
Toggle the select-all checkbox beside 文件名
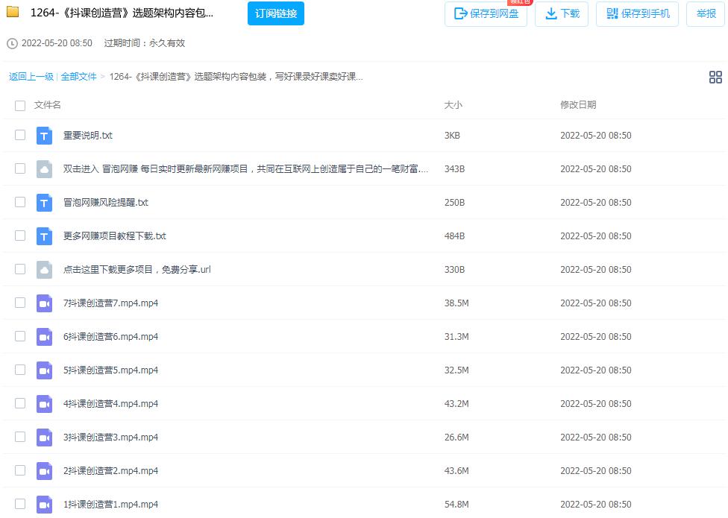pyautogui.click(x=20, y=106)
